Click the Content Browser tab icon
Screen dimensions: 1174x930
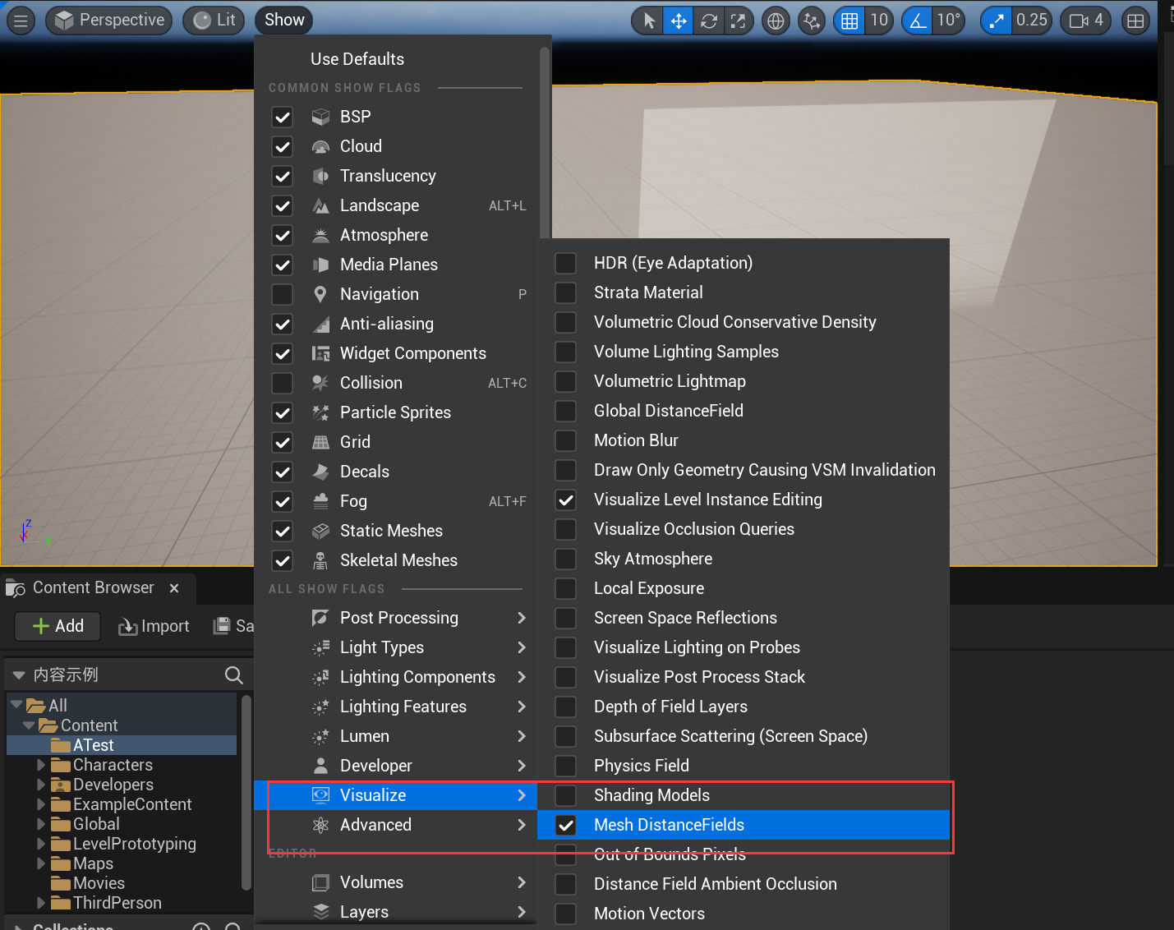pos(16,588)
